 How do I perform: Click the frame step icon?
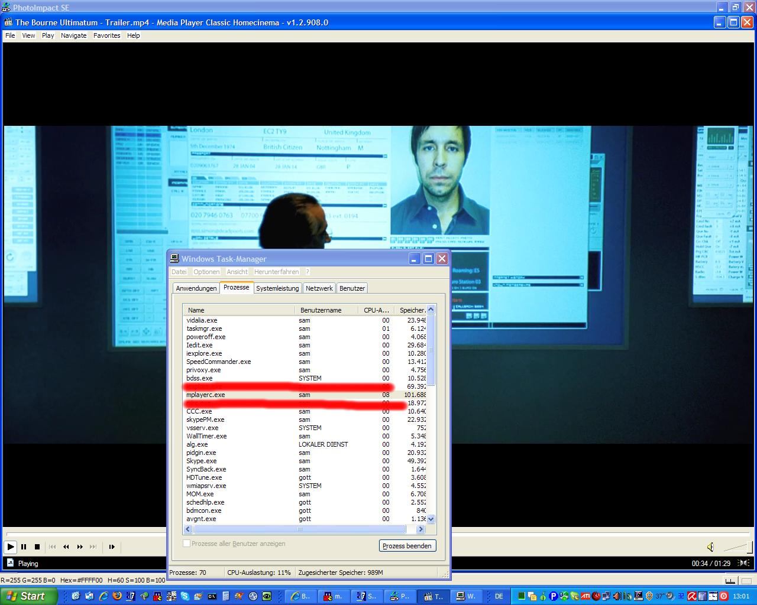pyautogui.click(x=112, y=547)
